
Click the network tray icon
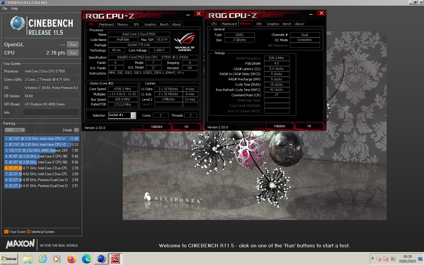[393, 259]
